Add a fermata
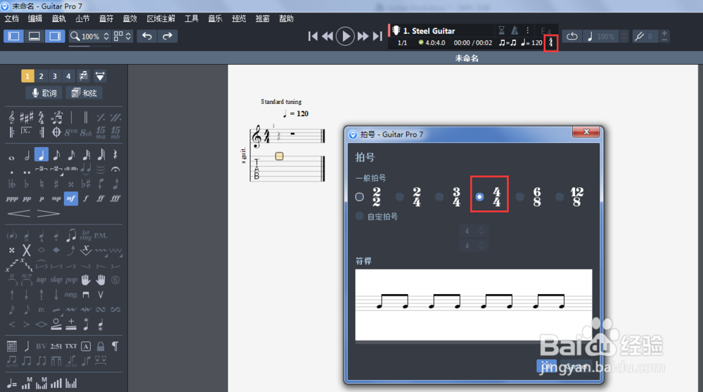This screenshot has height=392, width=703. click(115, 170)
